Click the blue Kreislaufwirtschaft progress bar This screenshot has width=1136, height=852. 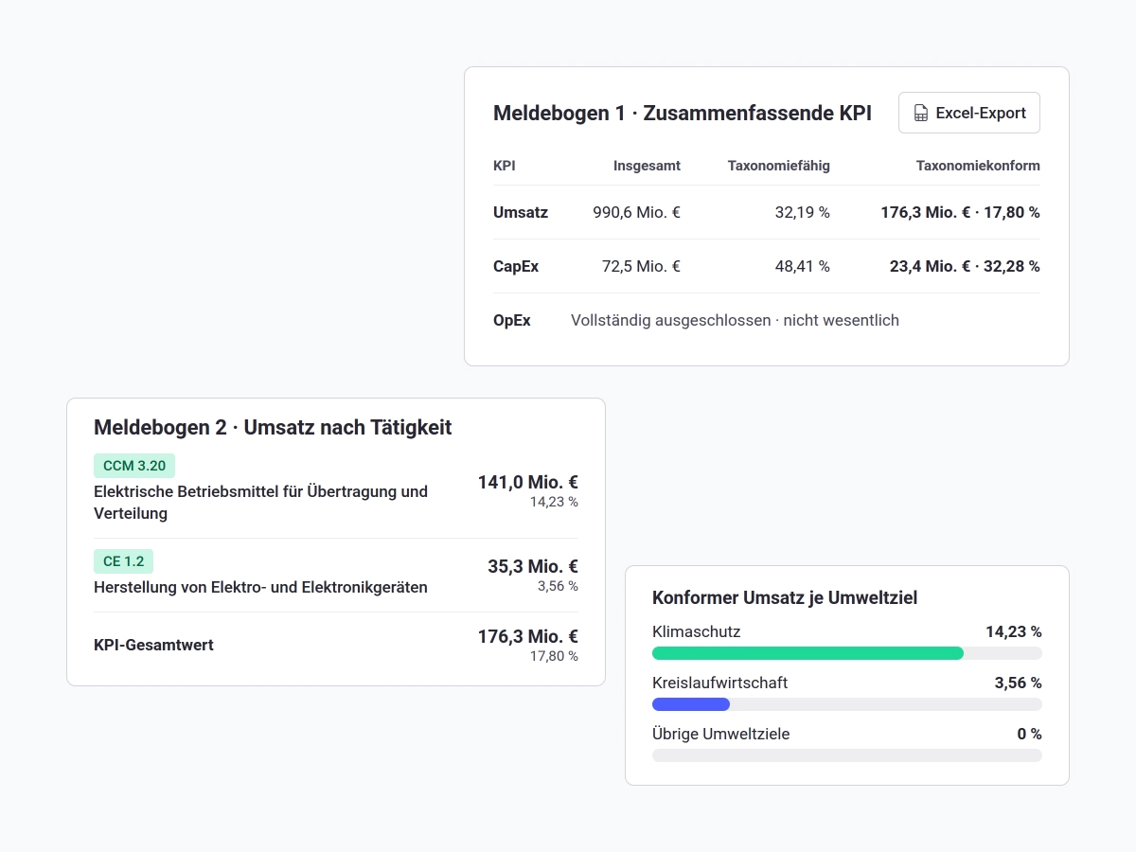691,704
